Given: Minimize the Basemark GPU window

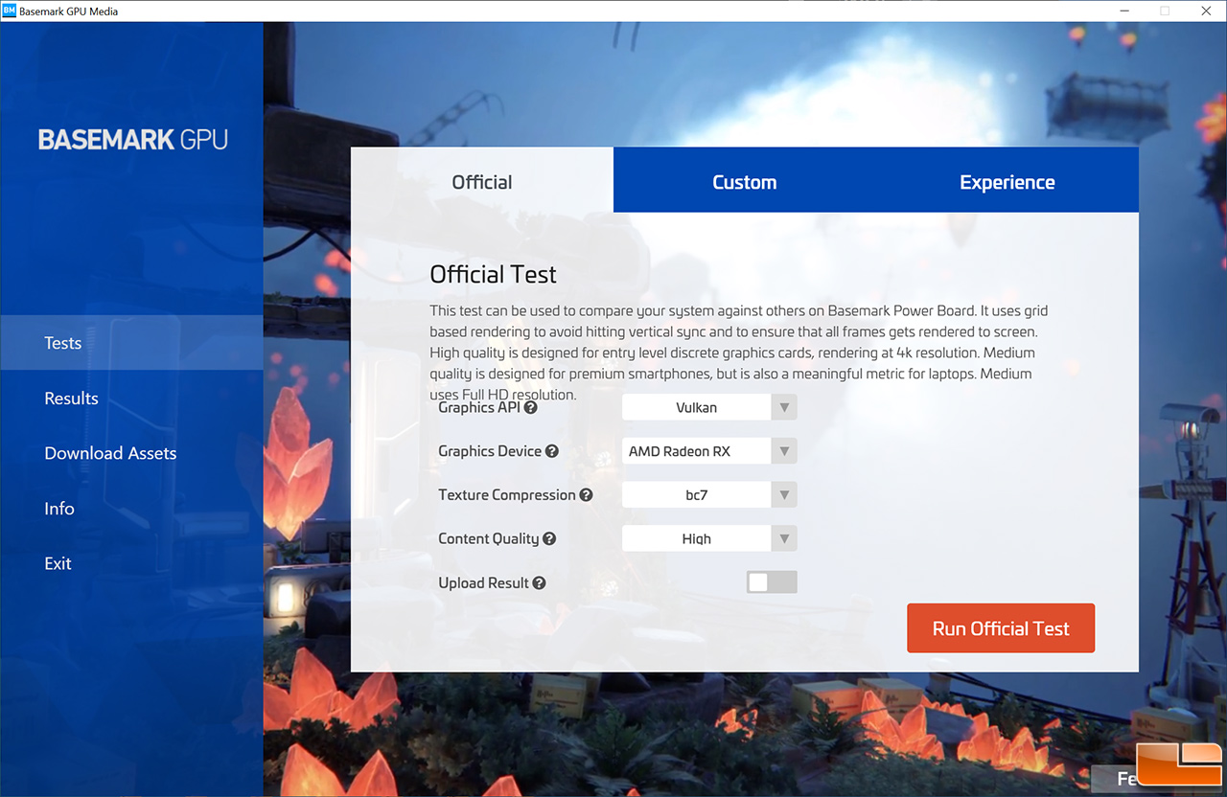Looking at the screenshot, I should (1123, 11).
